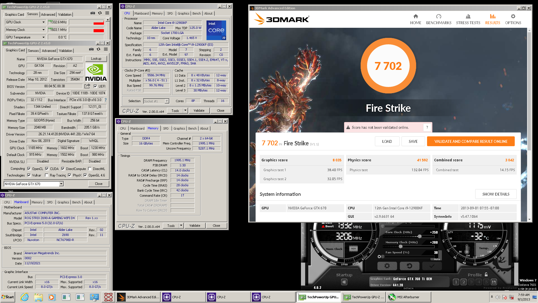Click the question mark in score validation warning
Screen dimensions: 538x303
coord(427,127)
